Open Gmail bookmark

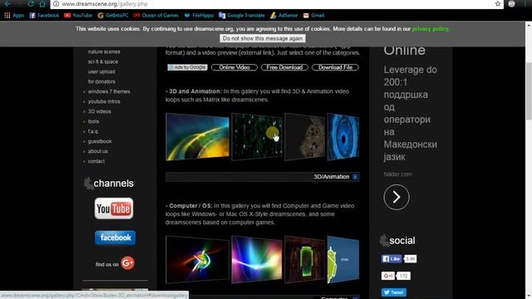point(314,15)
